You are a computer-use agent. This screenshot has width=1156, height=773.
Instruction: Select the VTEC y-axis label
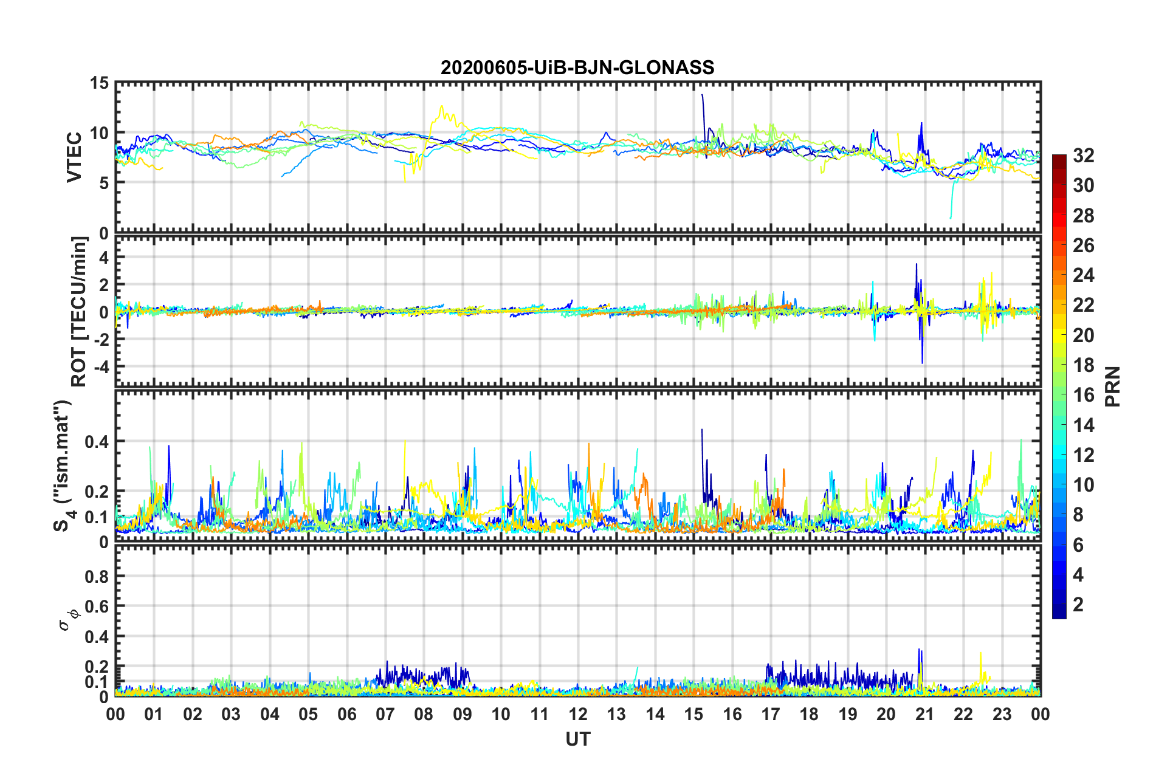(x=74, y=157)
